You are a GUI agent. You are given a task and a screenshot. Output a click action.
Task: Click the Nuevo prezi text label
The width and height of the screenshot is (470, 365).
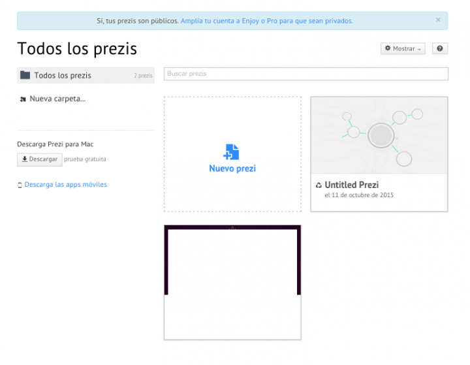[x=232, y=168]
